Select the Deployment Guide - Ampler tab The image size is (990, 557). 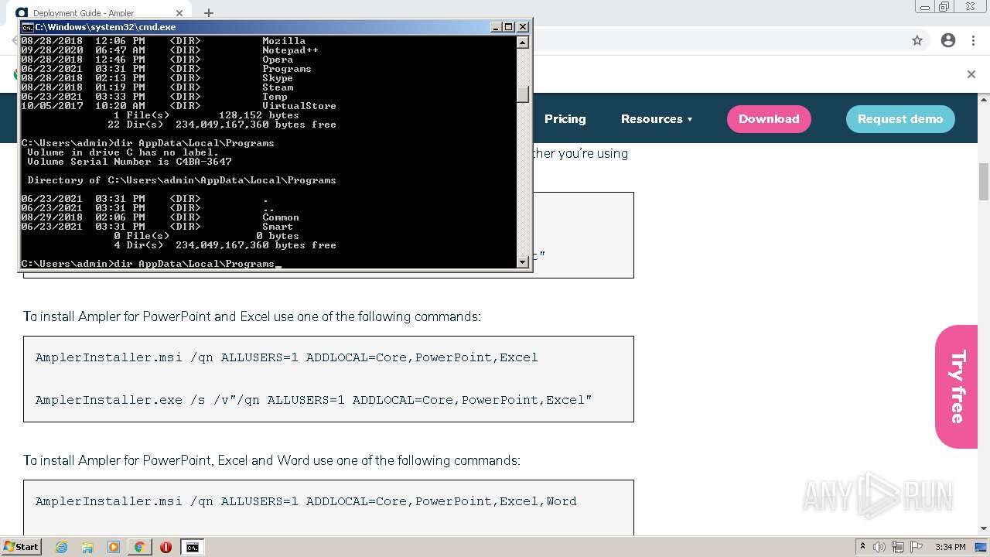[x=99, y=13]
